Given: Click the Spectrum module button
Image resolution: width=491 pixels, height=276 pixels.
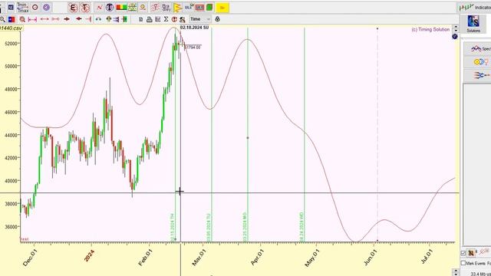Looking at the screenshot, I should pyautogui.click(x=477, y=49).
